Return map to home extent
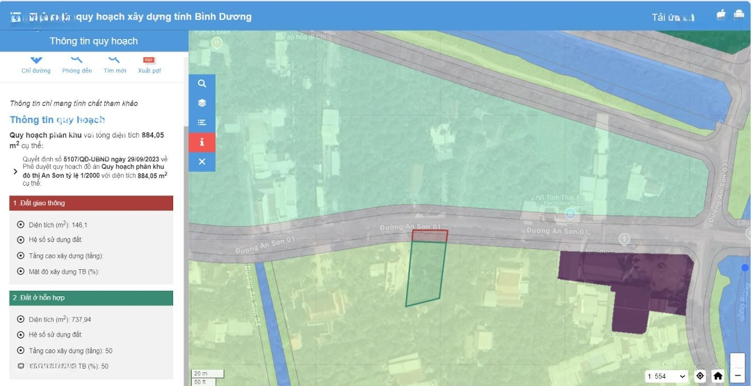 [x=718, y=376]
